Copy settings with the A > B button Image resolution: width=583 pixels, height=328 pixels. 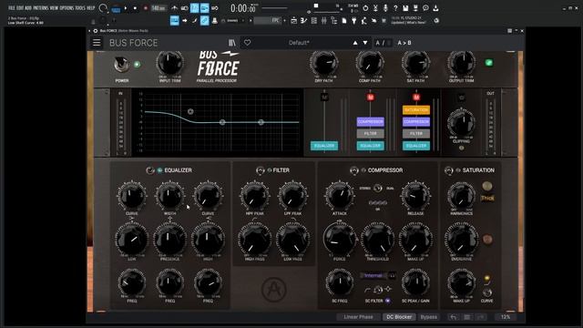click(404, 43)
